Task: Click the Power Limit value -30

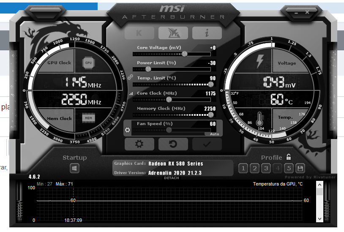Action: click(212, 63)
